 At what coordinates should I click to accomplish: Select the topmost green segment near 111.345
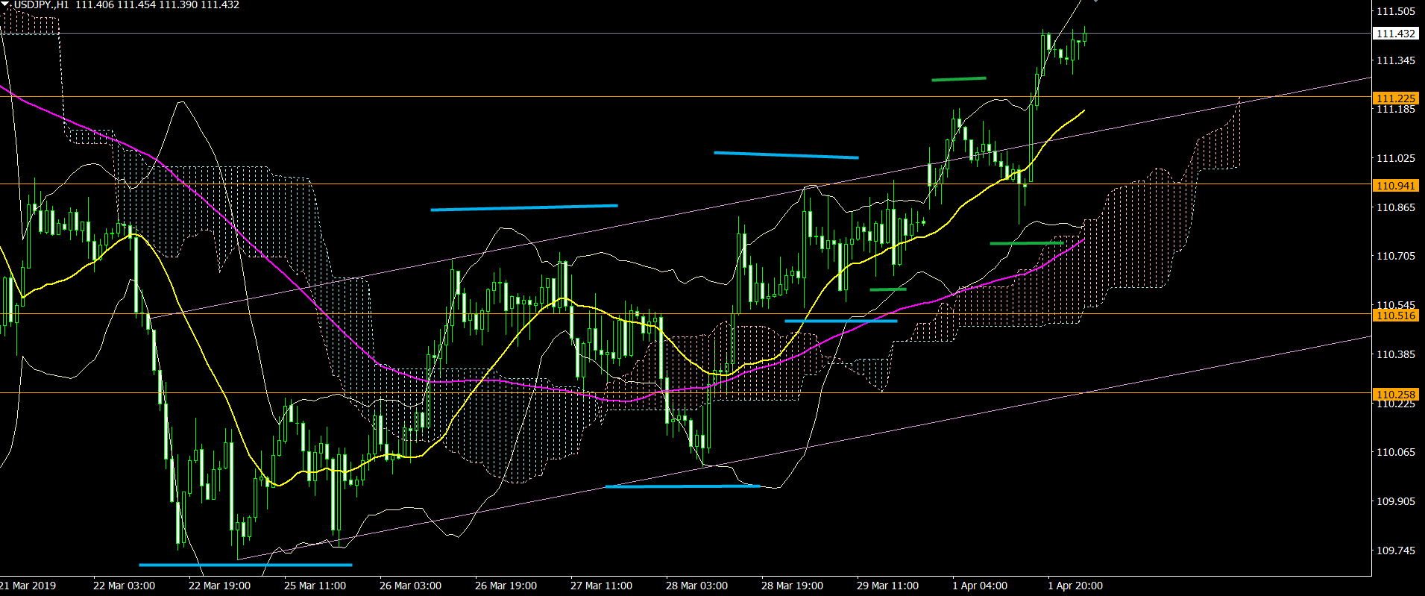(x=959, y=78)
